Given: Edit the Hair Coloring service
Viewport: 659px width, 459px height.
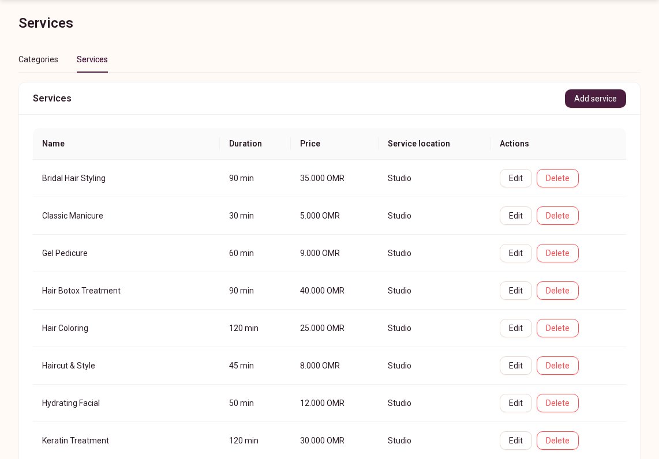Looking at the screenshot, I should (516, 328).
